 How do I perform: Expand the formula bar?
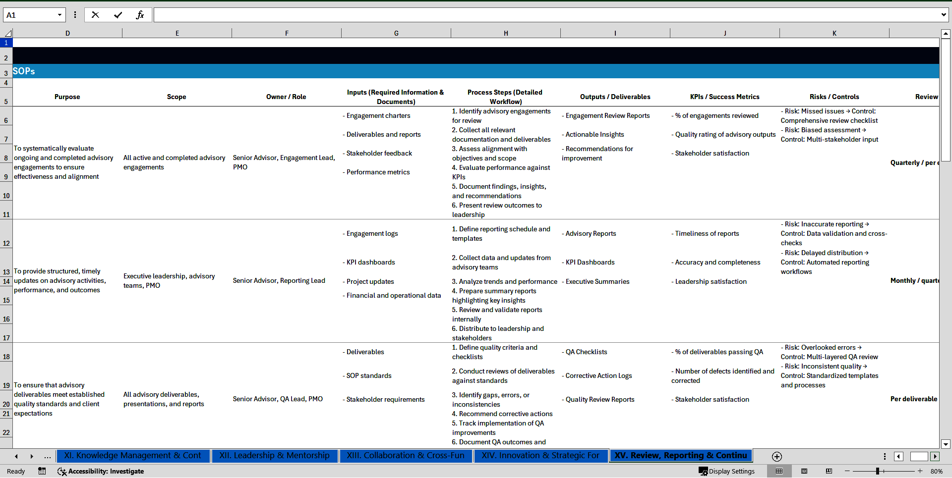click(x=943, y=15)
